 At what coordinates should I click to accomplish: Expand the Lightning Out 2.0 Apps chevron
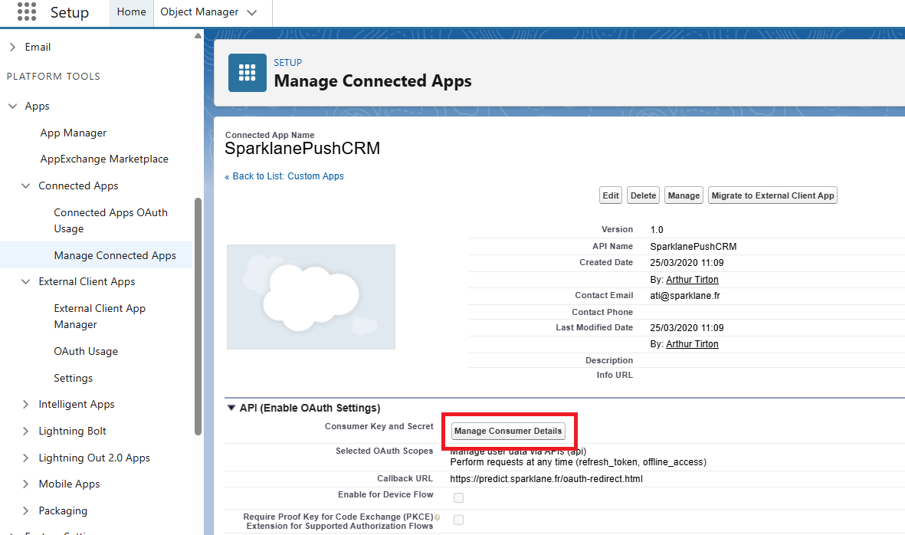pyautogui.click(x=25, y=458)
